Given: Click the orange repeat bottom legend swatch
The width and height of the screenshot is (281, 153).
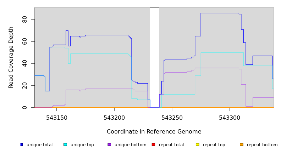Looking at the screenshot, I should (242, 144).
